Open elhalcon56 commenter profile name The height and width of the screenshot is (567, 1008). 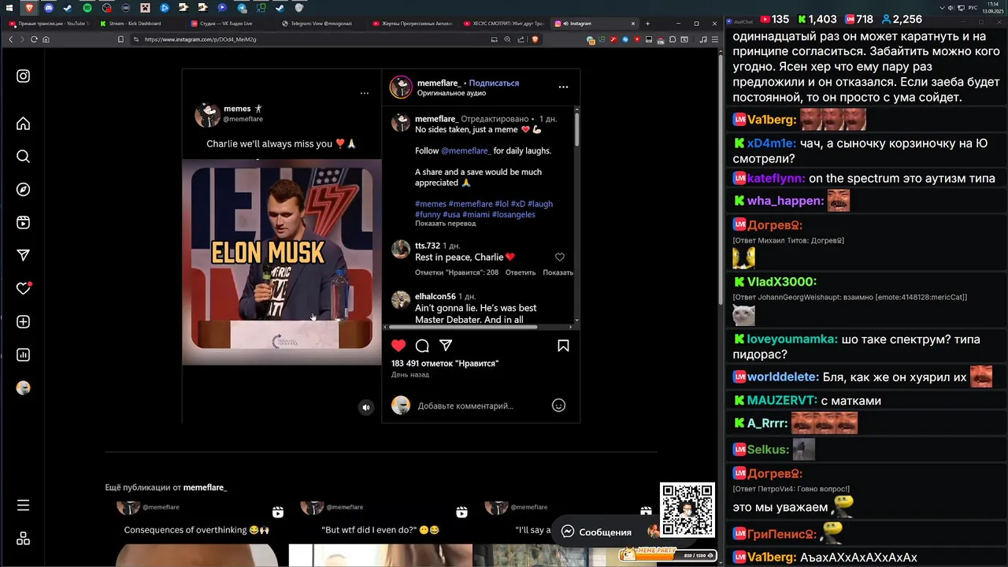(x=435, y=296)
